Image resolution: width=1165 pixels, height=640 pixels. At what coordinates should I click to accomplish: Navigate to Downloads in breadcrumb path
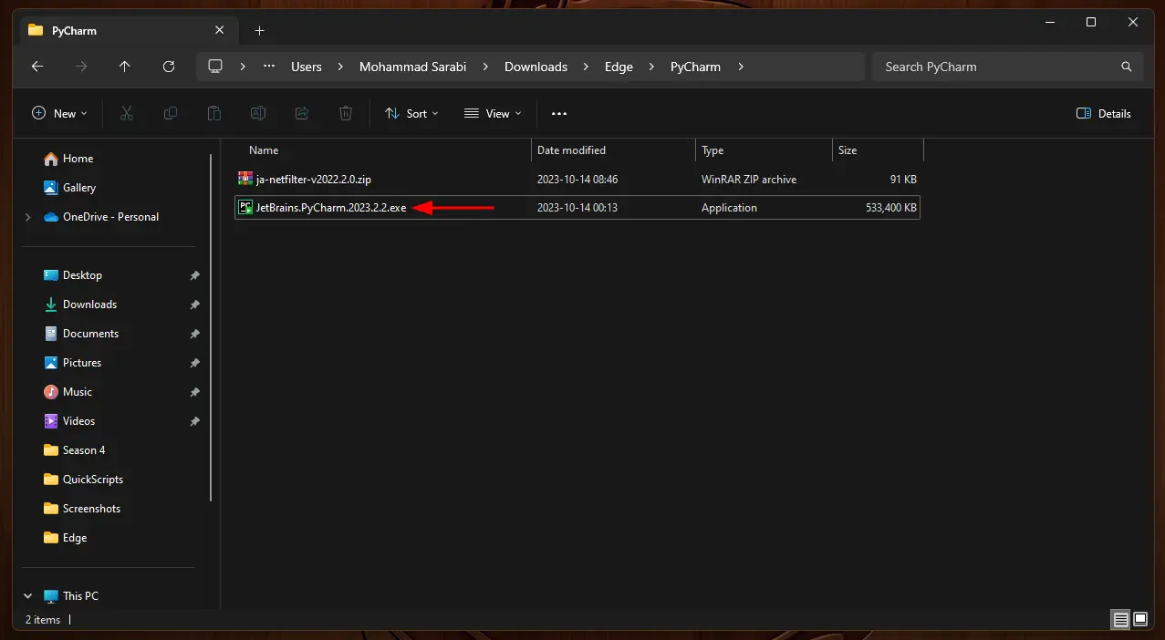(x=536, y=66)
